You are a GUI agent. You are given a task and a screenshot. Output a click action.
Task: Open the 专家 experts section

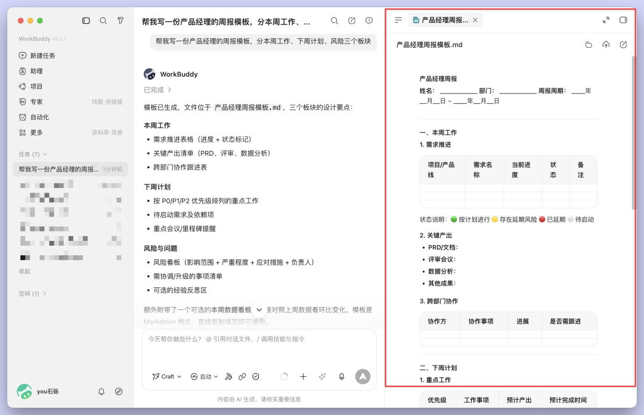point(31,102)
